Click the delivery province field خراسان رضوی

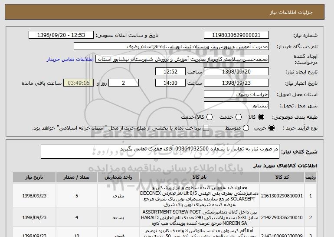click(x=236, y=94)
